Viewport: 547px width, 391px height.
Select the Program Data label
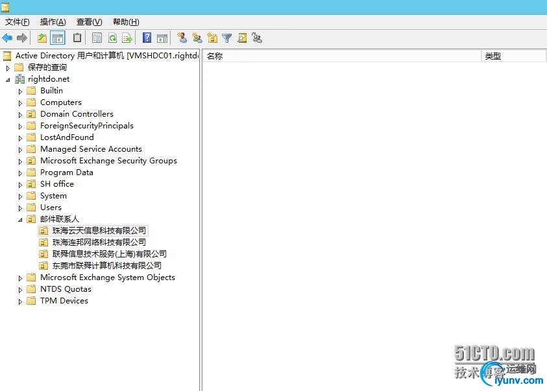(x=67, y=172)
